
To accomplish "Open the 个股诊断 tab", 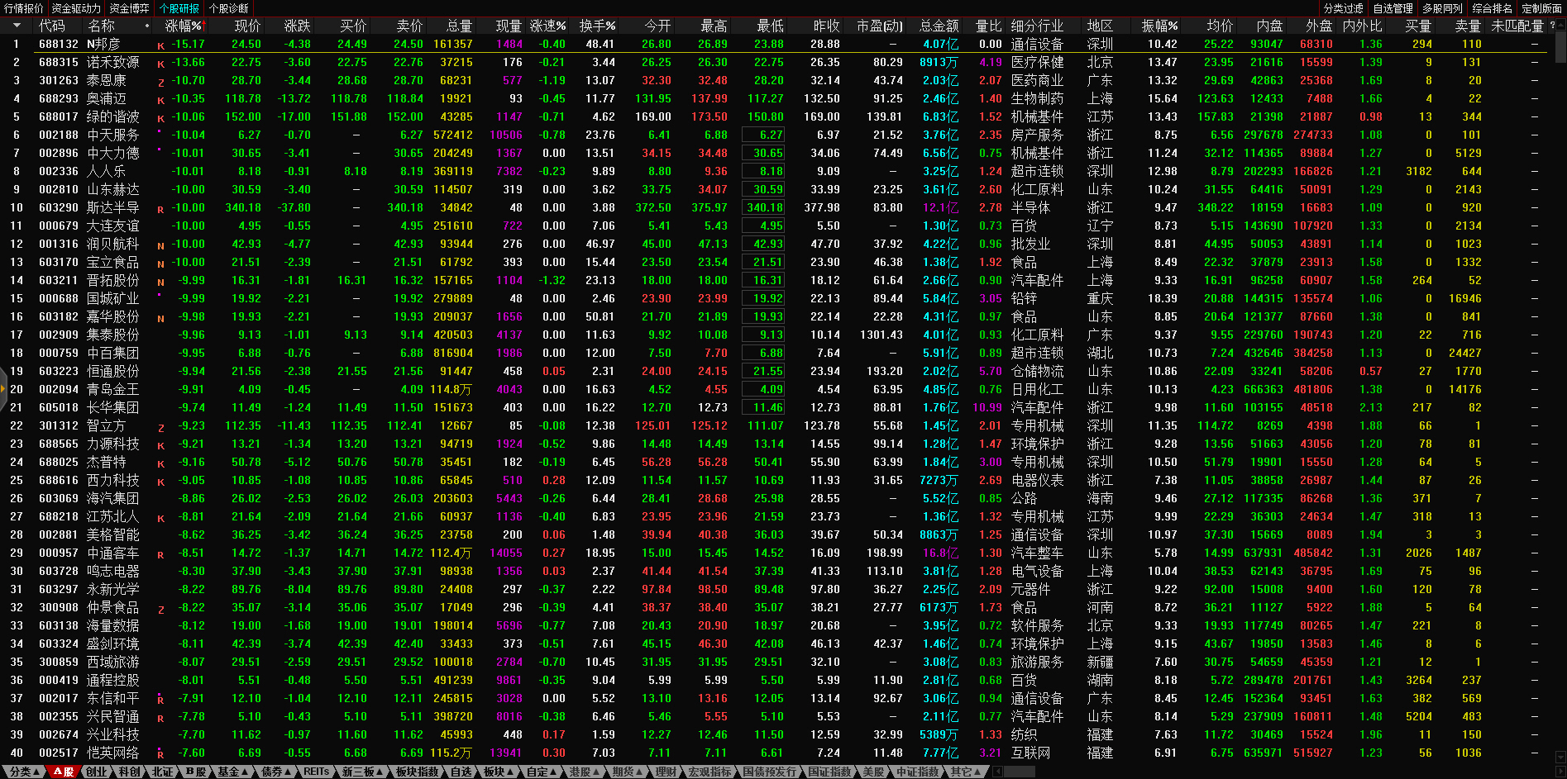I will coord(228,8).
